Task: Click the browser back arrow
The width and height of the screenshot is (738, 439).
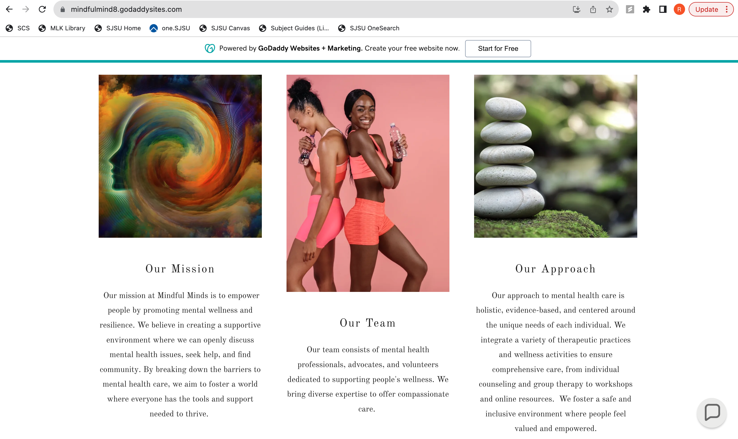Action: point(9,9)
